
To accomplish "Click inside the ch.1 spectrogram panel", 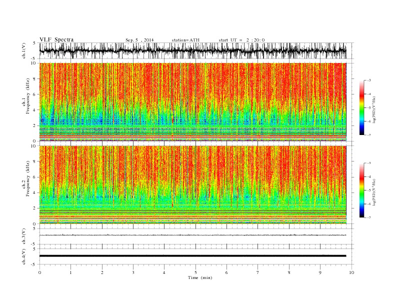I will tap(192, 102).
